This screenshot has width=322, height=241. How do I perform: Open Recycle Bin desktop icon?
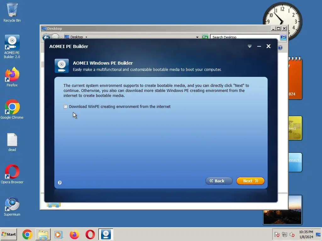coord(12,12)
